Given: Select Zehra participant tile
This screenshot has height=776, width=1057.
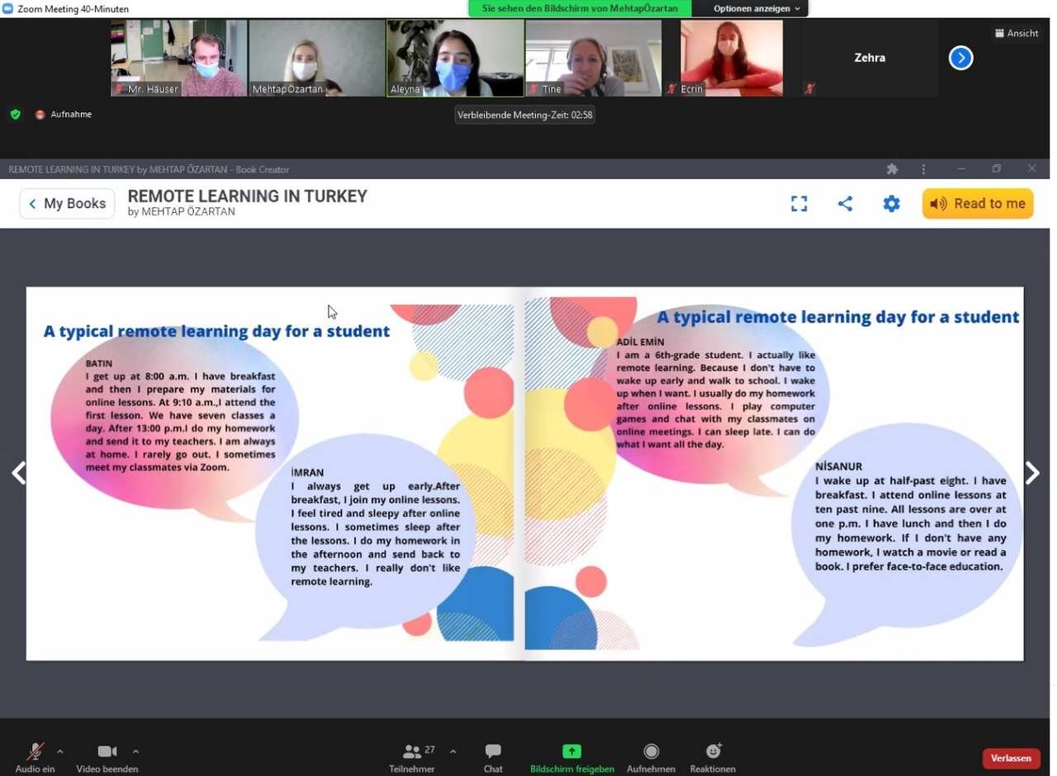Looking at the screenshot, I should point(870,58).
